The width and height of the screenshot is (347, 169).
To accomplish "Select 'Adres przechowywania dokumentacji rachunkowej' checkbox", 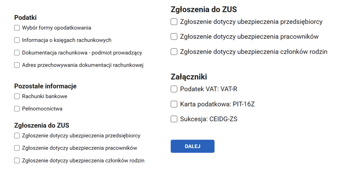I will [x=17, y=65].
